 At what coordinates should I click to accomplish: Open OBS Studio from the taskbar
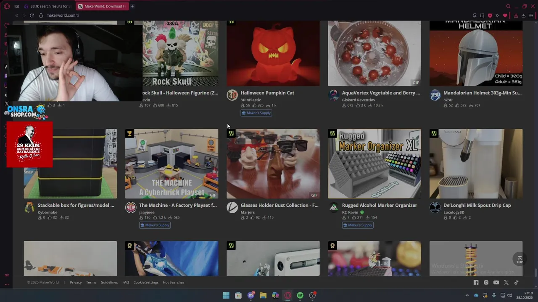[x=312, y=295]
